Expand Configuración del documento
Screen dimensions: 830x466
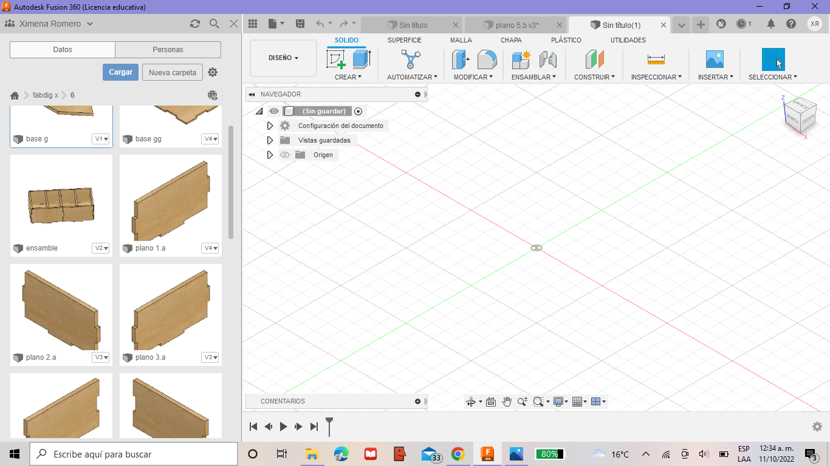coord(270,126)
